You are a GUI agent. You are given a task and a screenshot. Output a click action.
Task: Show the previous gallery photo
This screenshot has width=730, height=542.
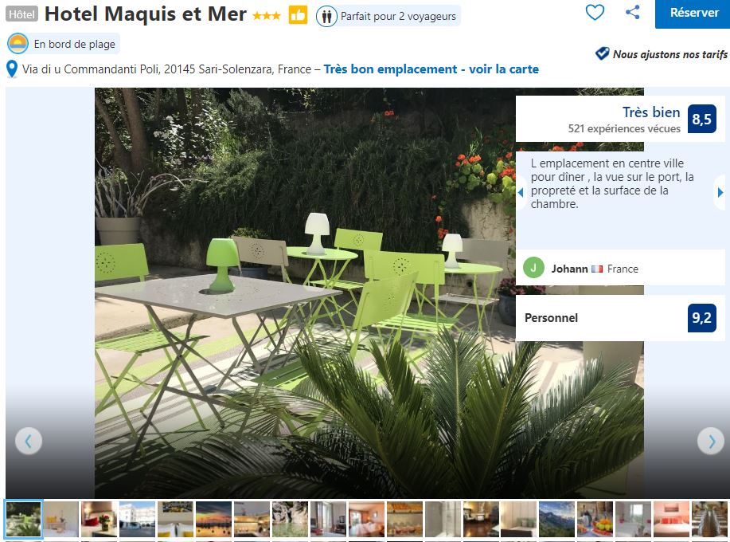[29, 441]
